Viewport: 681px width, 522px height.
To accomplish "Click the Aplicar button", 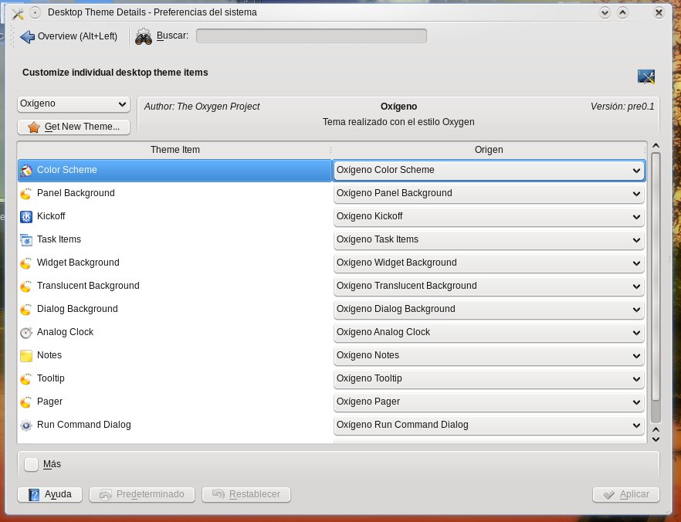I will [x=626, y=494].
